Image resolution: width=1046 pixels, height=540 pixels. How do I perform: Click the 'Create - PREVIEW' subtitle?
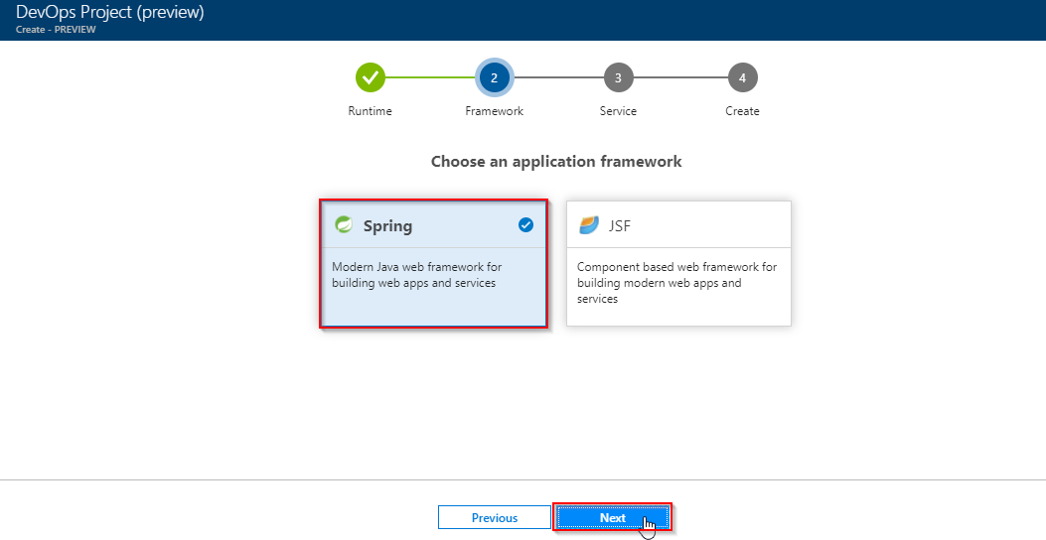click(56, 30)
